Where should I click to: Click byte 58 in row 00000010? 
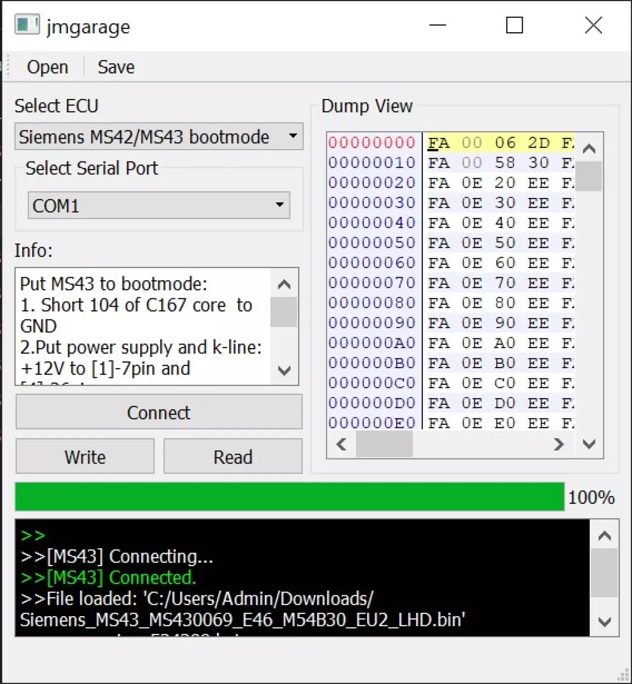505,163
